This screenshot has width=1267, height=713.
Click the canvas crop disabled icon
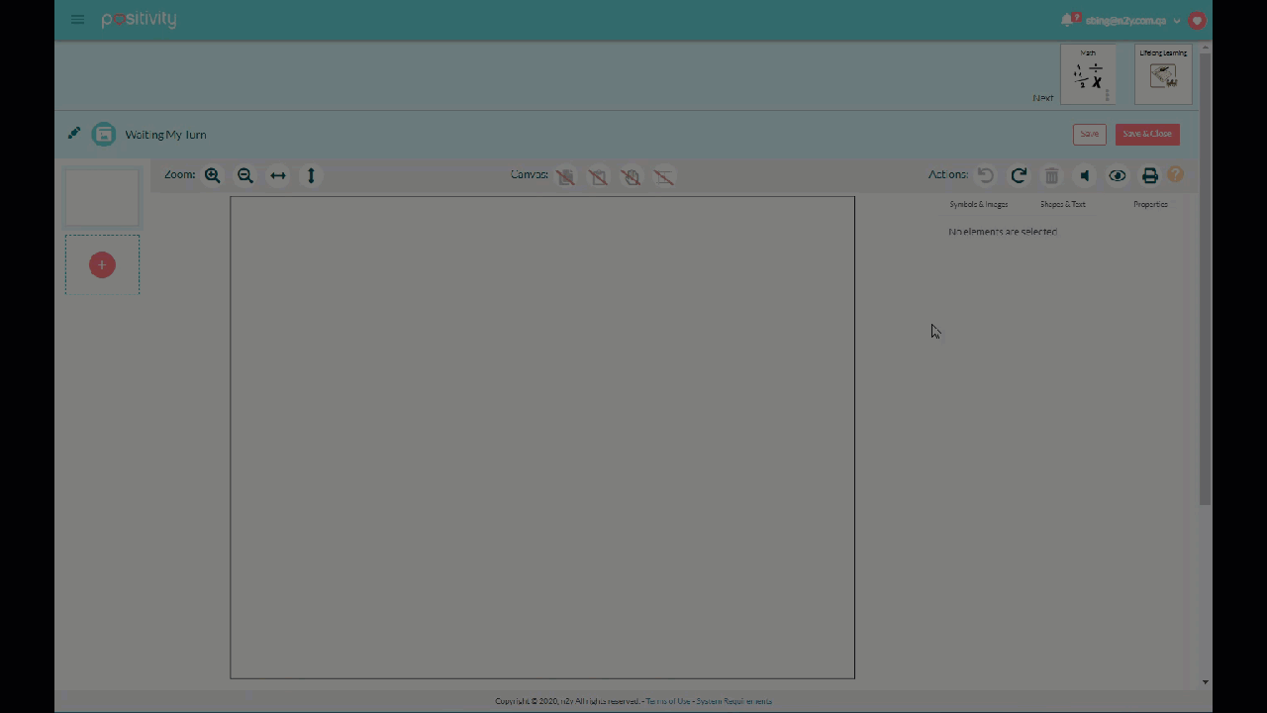coord(663,176)
